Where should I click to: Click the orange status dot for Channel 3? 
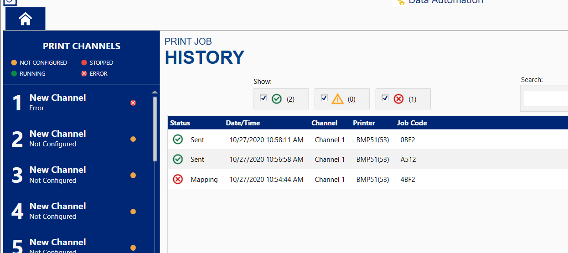coord(133,175)
